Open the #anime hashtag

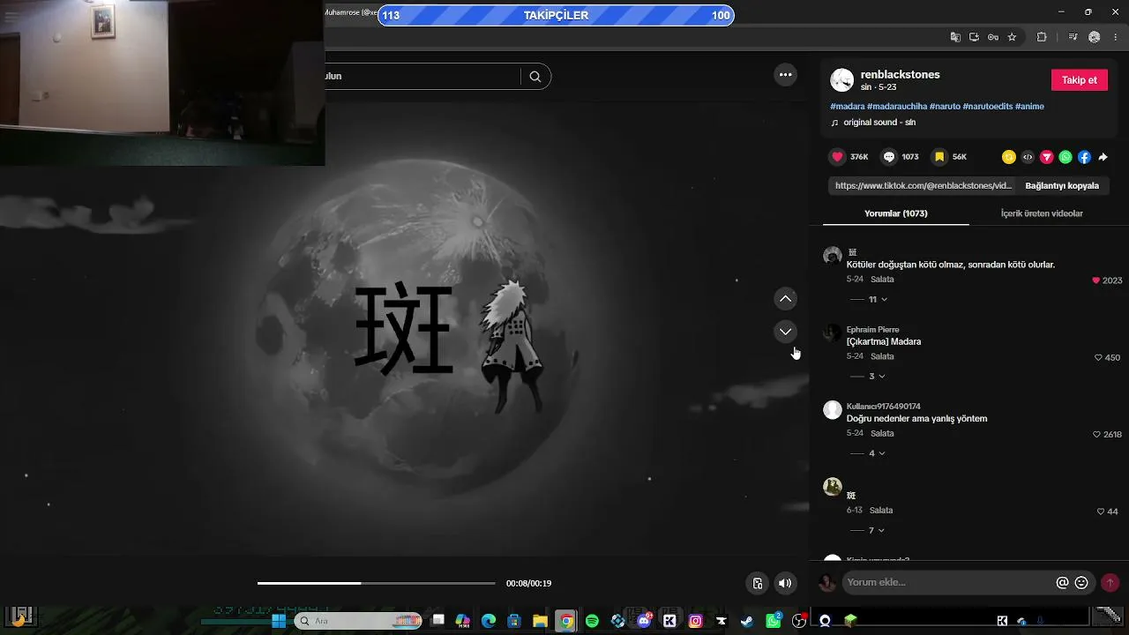(x=1029, y=107)
